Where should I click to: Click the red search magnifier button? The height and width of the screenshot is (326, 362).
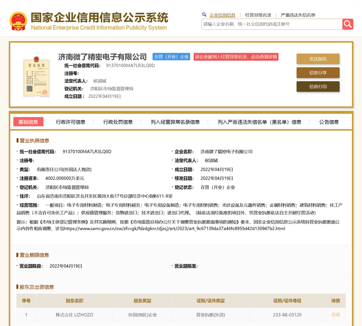pyautogui.click(x=348, y=24)
